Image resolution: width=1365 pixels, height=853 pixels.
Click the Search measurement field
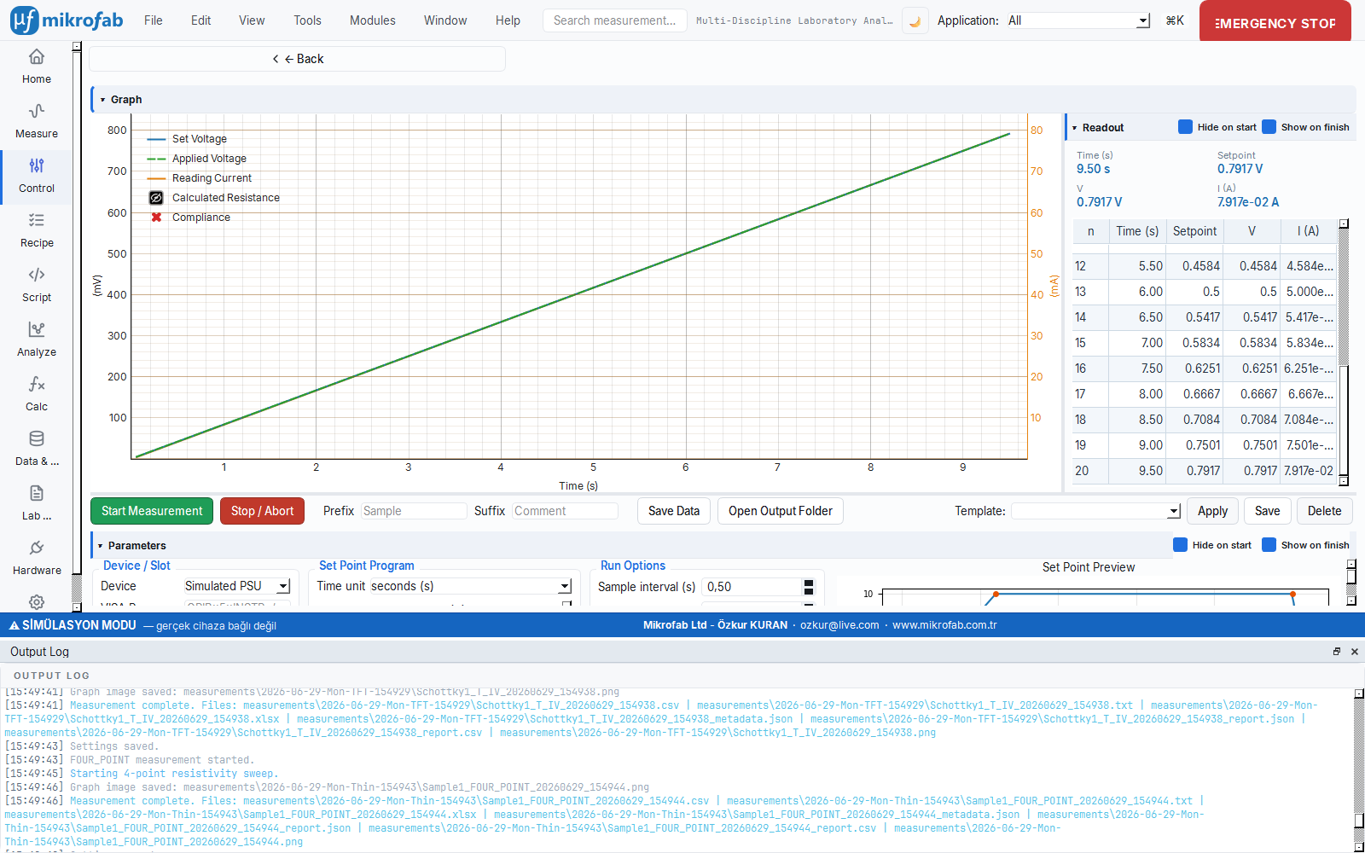click(614, 20)
